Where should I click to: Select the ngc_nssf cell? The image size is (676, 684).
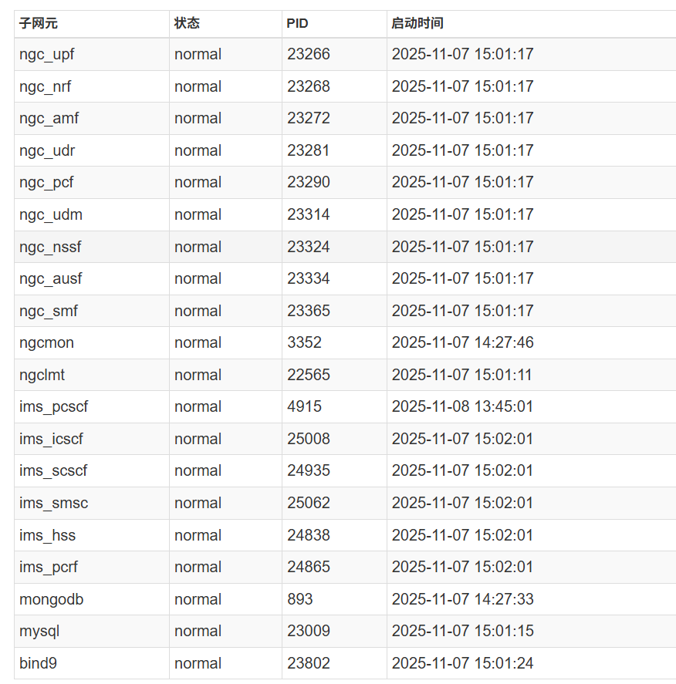(x=50, y=247)
